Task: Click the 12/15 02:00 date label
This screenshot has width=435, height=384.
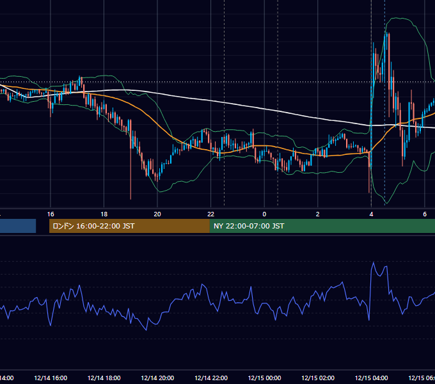Action: [x=318, y=378]
